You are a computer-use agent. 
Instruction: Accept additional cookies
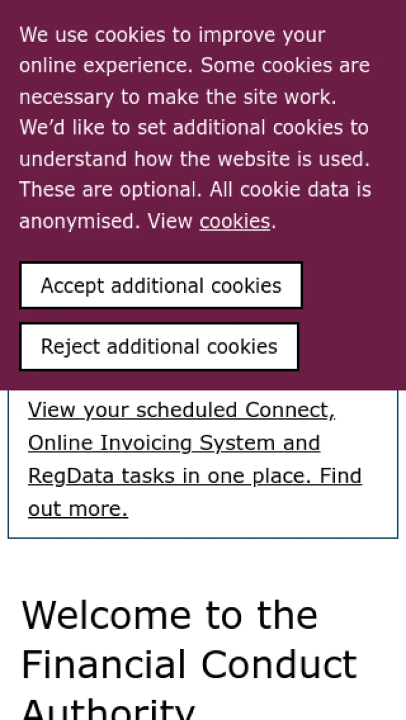[161, 285]
